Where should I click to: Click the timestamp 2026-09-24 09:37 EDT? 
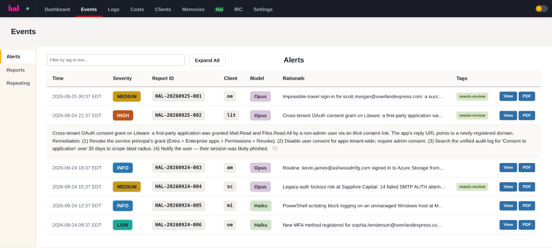(x=77, y=225)
